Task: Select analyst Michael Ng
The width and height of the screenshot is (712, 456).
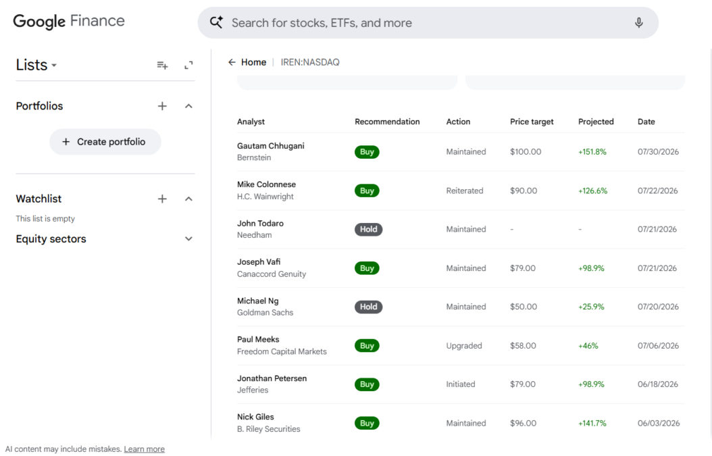Action: (x=257, y=301)
